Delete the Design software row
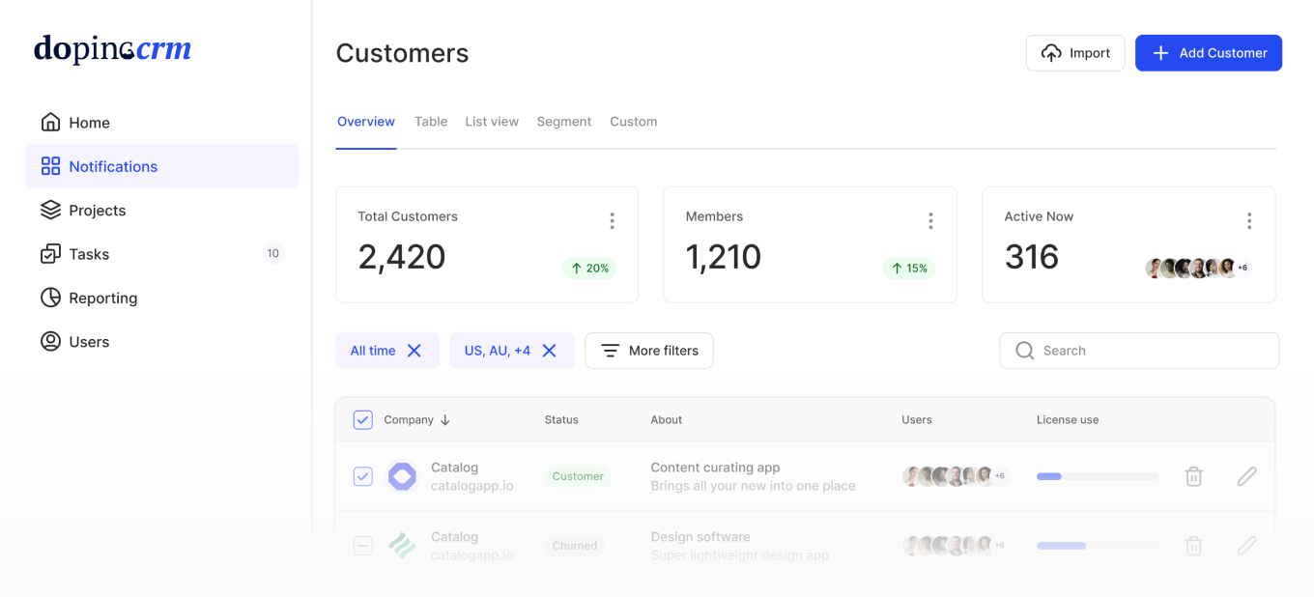 (1194, 546)
